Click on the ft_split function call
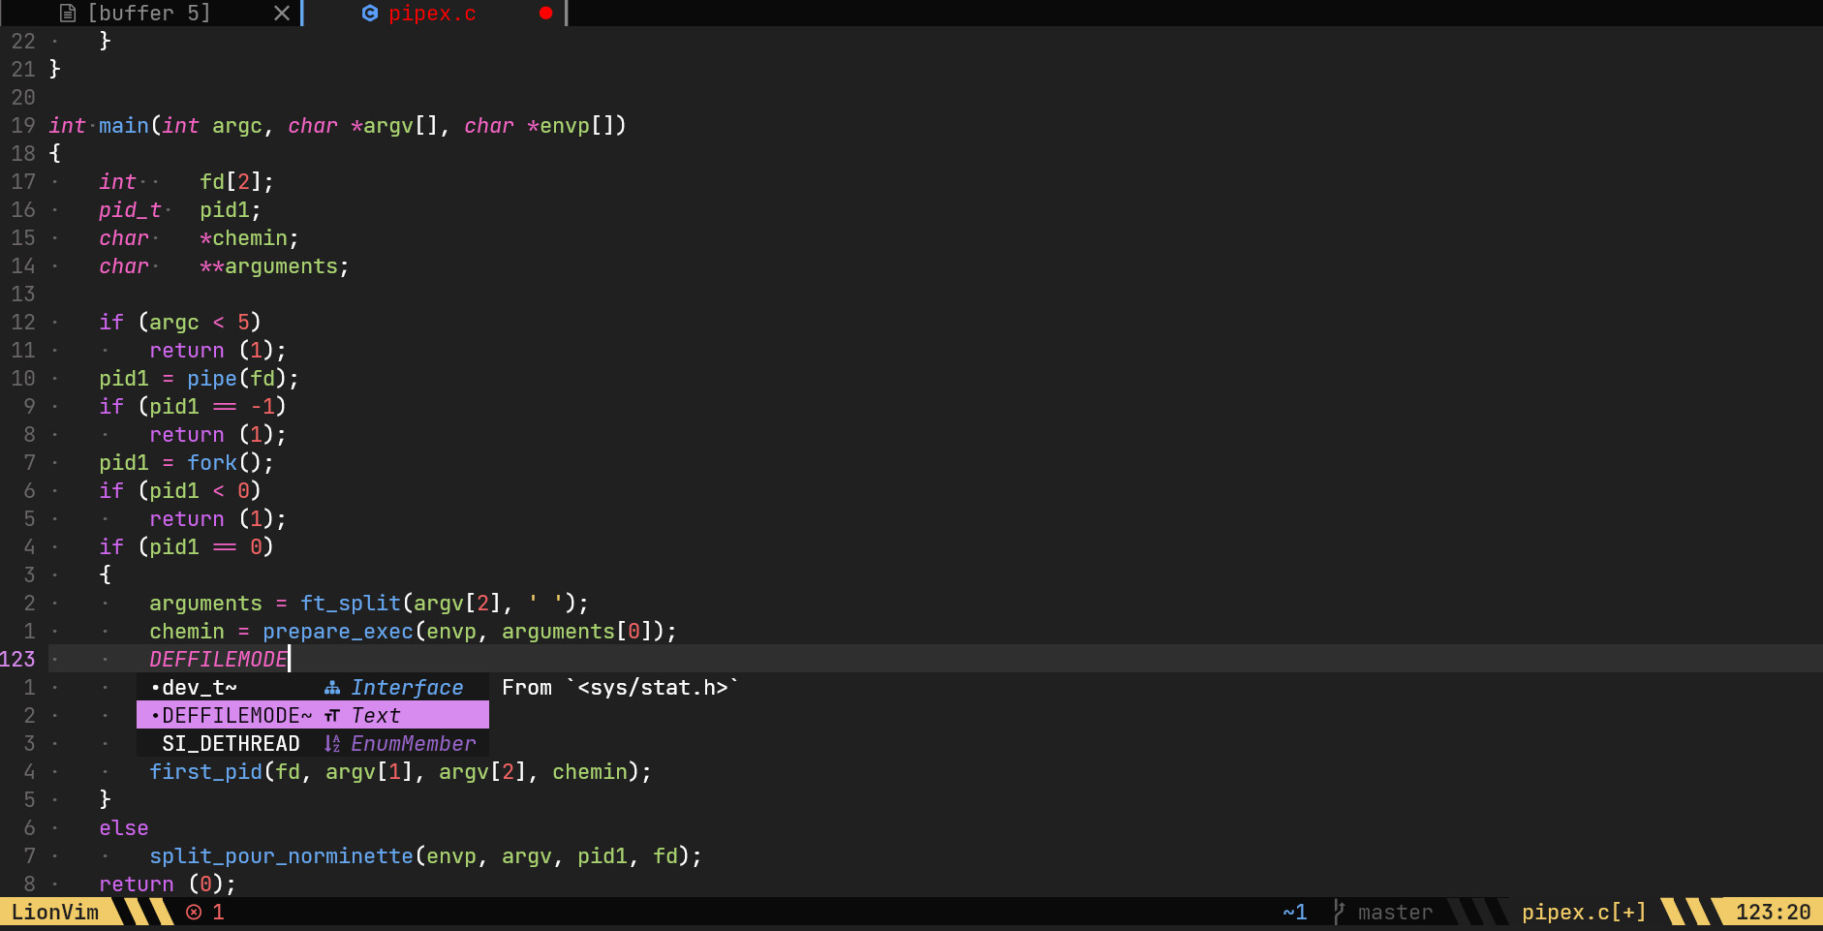The height and width of the screenshot is (931, 1823). (x=351, y=604)
